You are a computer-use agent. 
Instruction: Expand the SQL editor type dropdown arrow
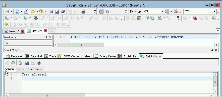[21, 12]
